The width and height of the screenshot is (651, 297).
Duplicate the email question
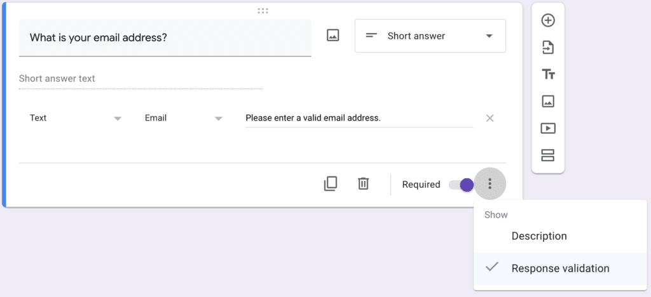click(x=331, y=184)
